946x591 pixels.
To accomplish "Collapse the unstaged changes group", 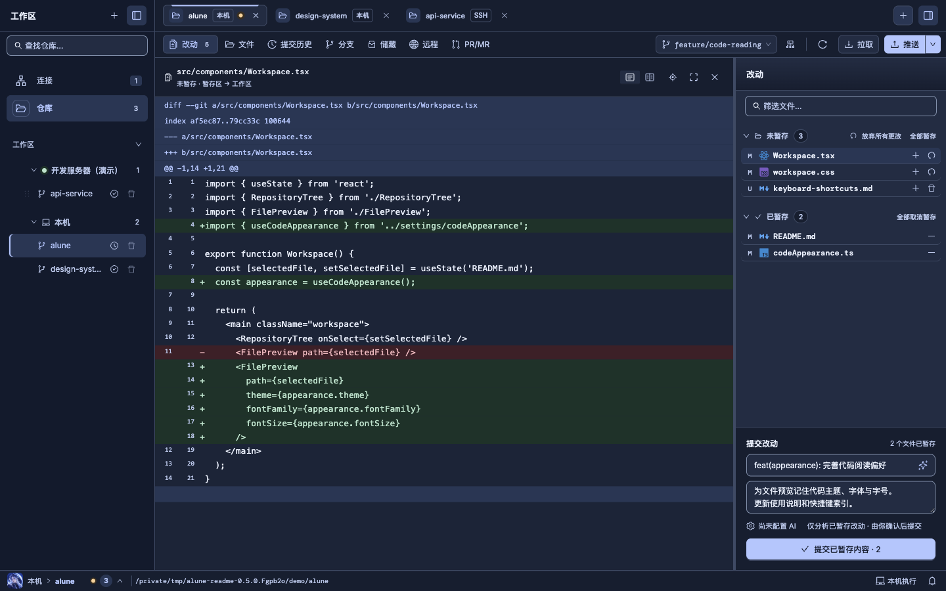I will [746, 136].
